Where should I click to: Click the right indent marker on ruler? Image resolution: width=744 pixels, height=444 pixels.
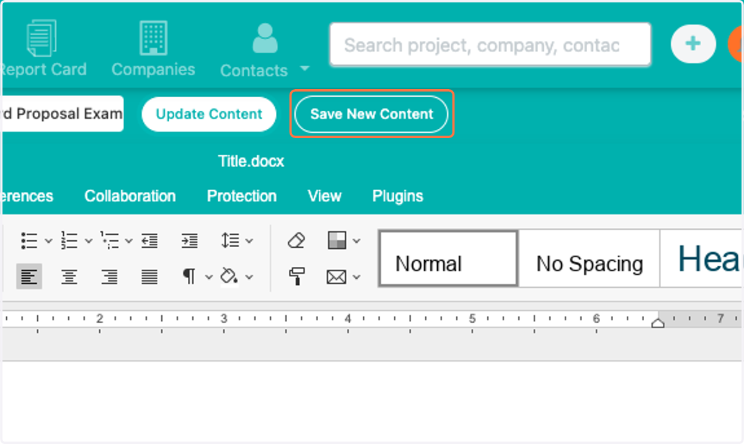click(x=658, y=323)
